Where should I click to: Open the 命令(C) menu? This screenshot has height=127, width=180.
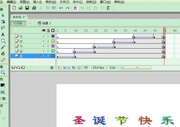[x=78, y=2]
